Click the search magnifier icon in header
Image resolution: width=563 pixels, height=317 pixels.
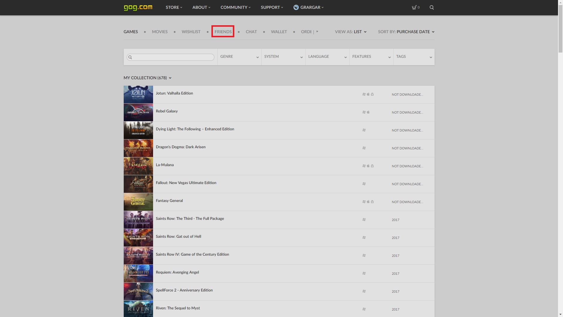432,7
